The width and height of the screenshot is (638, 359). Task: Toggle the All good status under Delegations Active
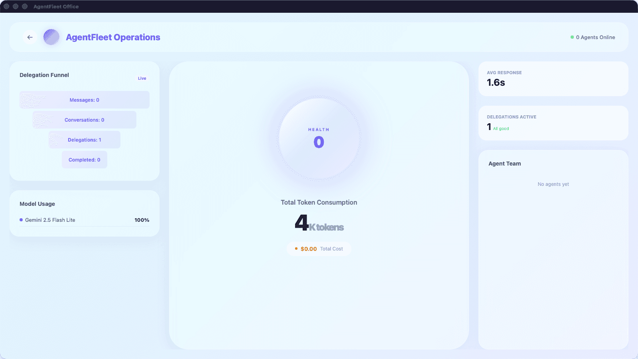click(x=501, y=128)
